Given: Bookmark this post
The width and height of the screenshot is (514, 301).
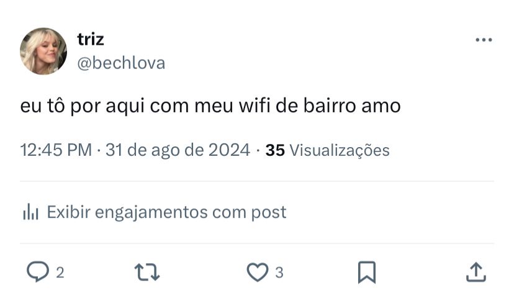Looking at the screenshot, I should point(367,272).
